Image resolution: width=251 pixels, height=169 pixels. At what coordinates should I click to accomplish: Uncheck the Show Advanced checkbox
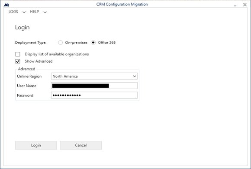(x=18, y=61)
